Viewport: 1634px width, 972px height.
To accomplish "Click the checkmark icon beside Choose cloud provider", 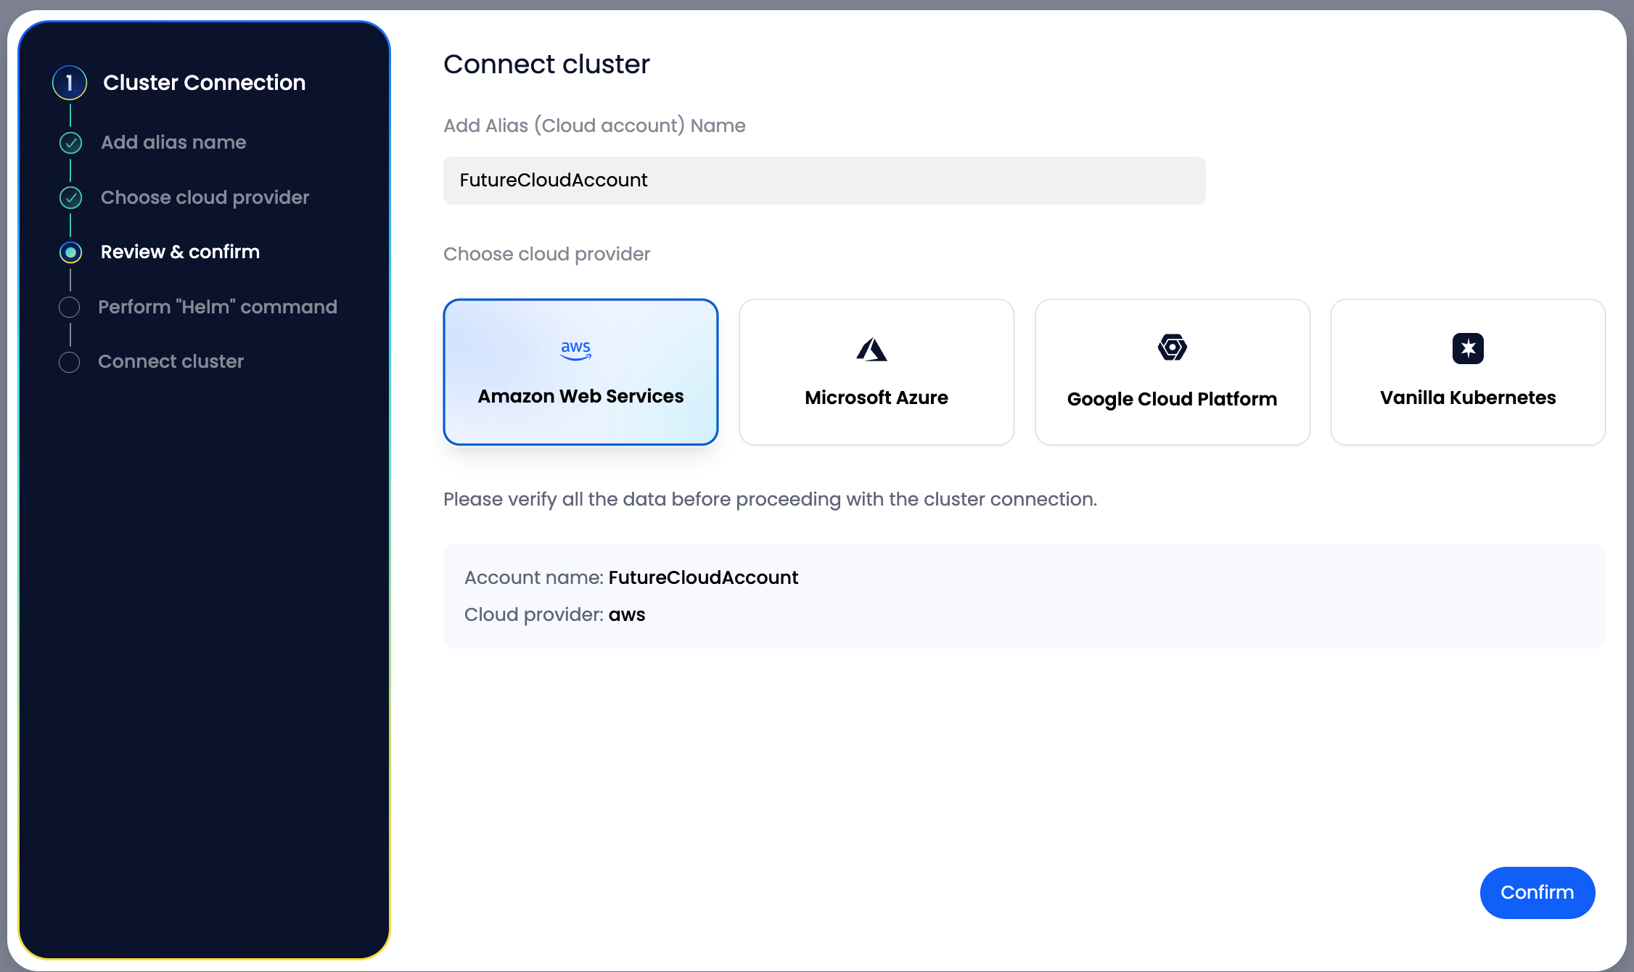I will coord(70,197).
